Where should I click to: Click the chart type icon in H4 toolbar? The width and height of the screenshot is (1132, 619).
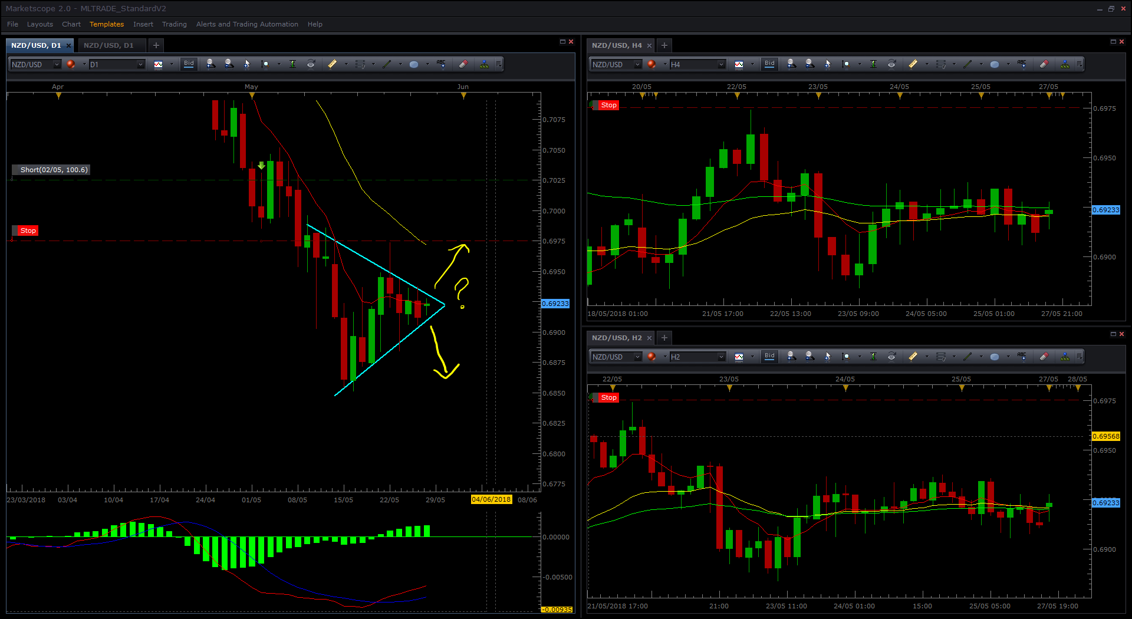point(739,64)
